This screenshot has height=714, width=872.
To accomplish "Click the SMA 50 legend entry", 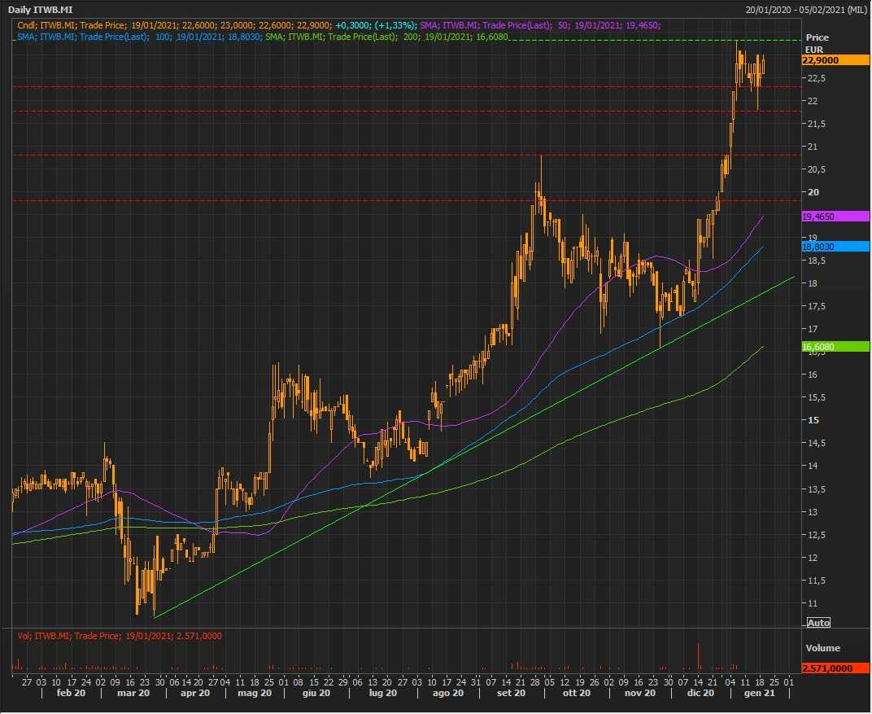I will click(x=540, y=25).
